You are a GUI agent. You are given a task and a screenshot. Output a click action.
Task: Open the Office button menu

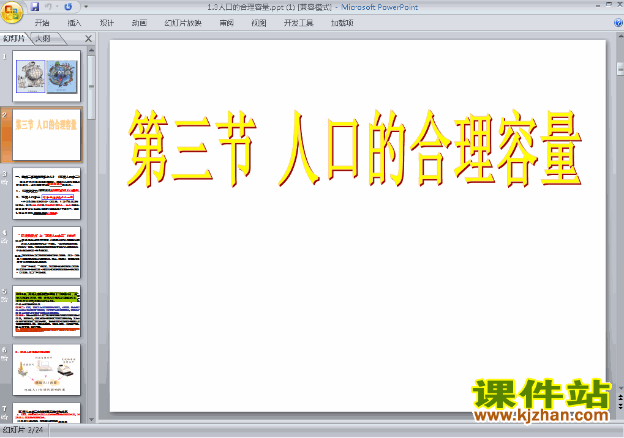pyautogui.click(x=12, y=12)
